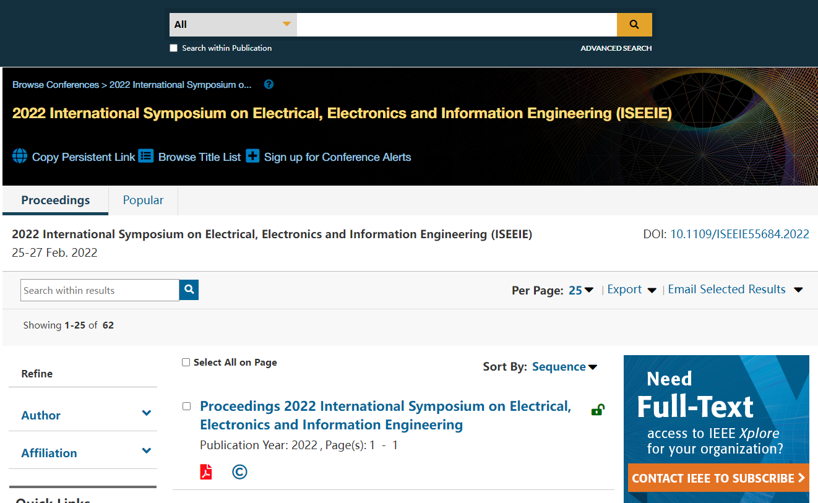Screen dimensions: 818x503
Task: Click the green open-access lock icon
Action: (598, 410)
